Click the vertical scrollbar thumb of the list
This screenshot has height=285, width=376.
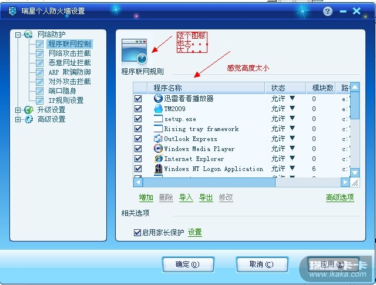tap(355, 105)
